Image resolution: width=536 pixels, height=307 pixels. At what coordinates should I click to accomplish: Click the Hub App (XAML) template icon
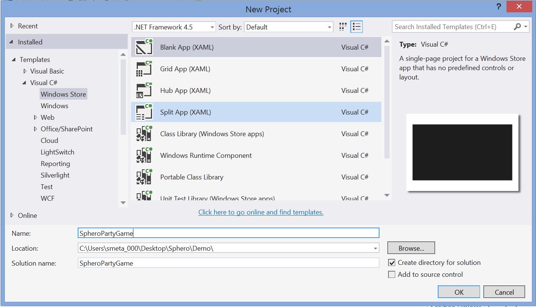tap(144, 90)
